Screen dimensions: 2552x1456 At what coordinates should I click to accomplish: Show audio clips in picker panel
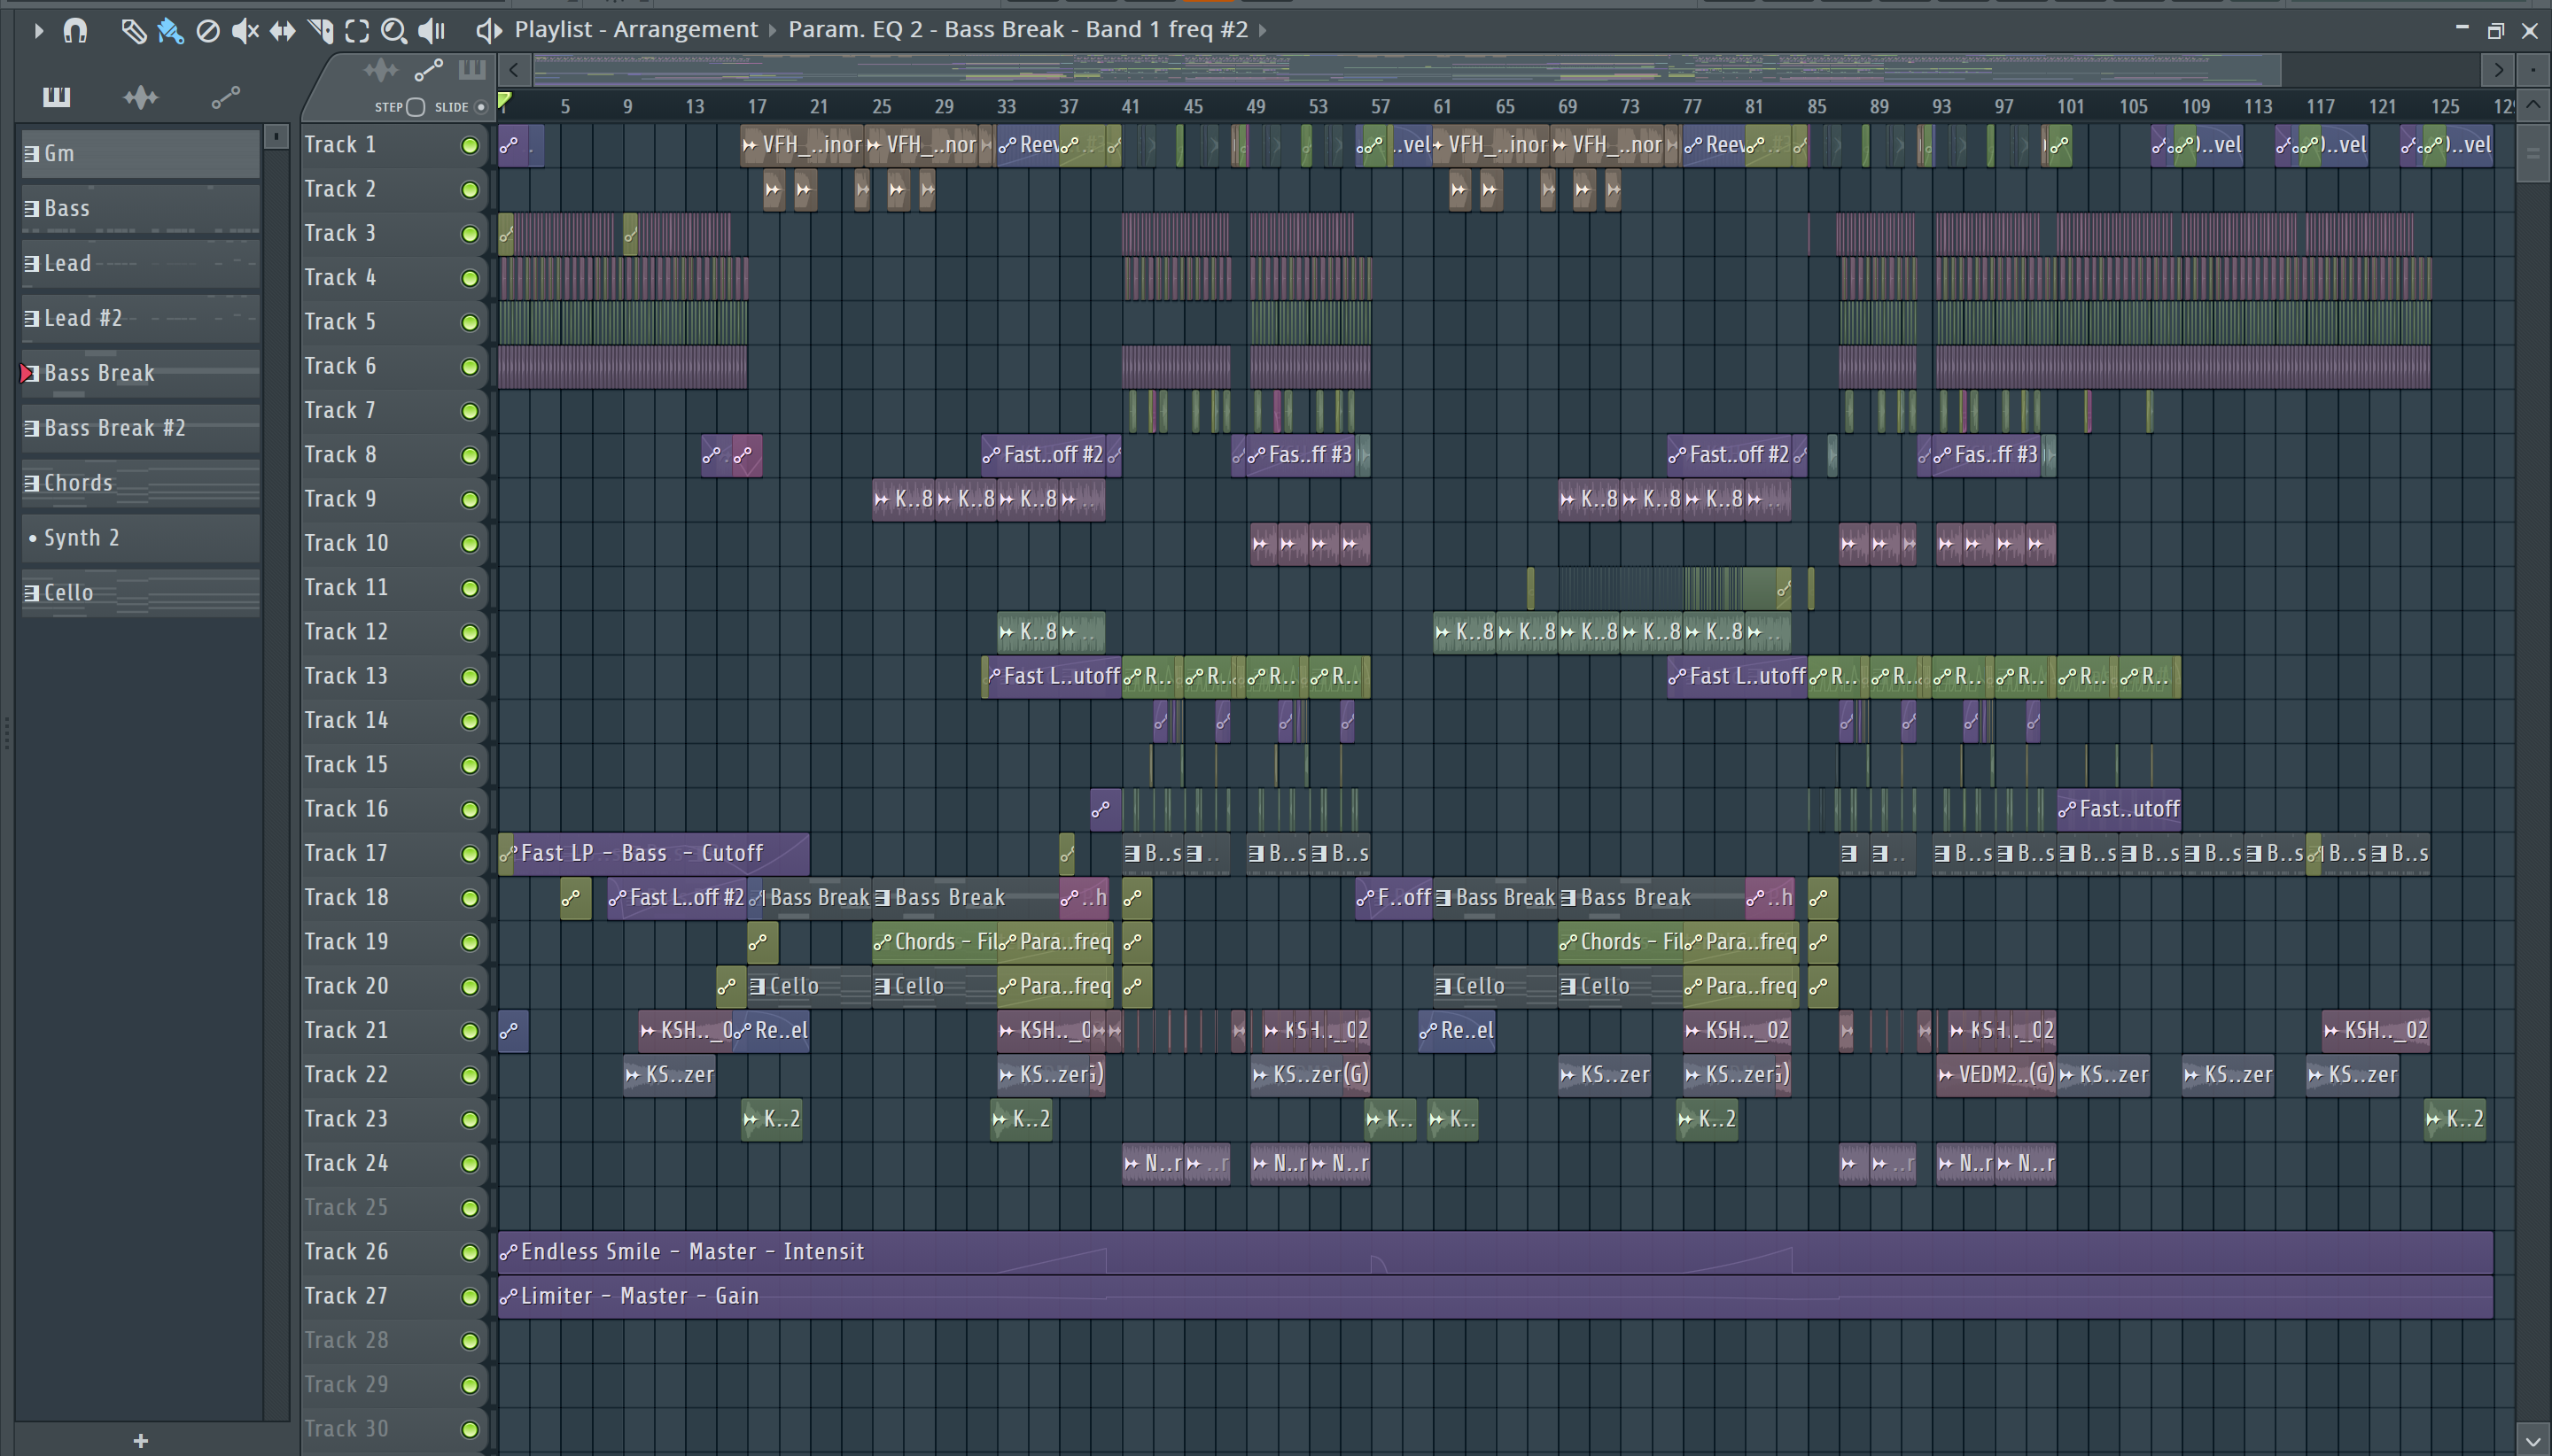click(x=141, y=96)
